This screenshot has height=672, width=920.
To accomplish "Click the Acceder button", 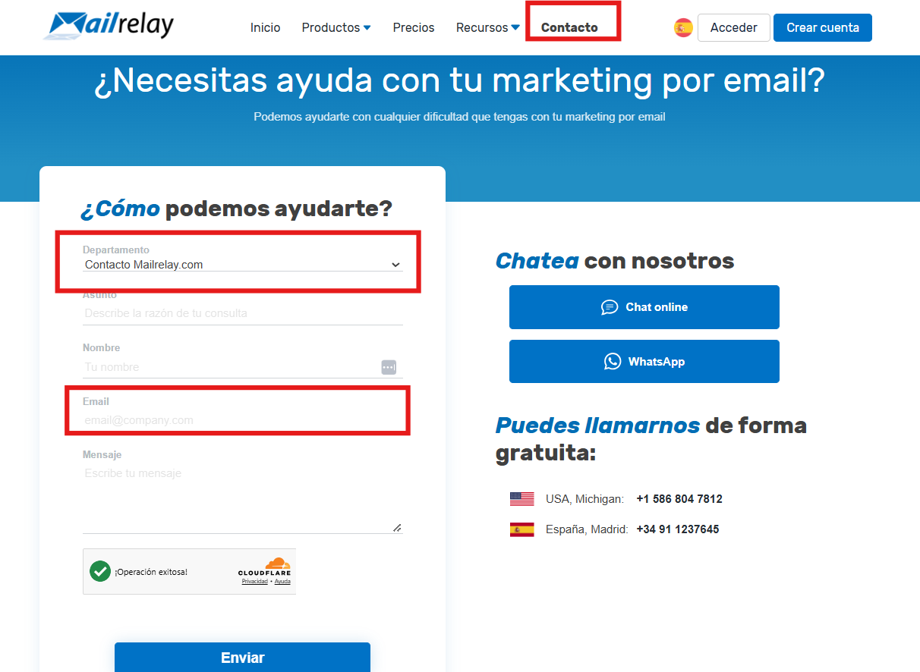I will pos(733,27).
